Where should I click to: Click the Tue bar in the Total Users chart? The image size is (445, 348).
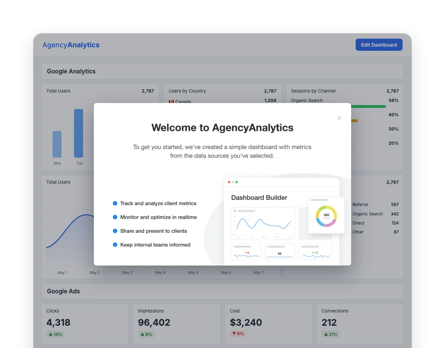(79, 133)
